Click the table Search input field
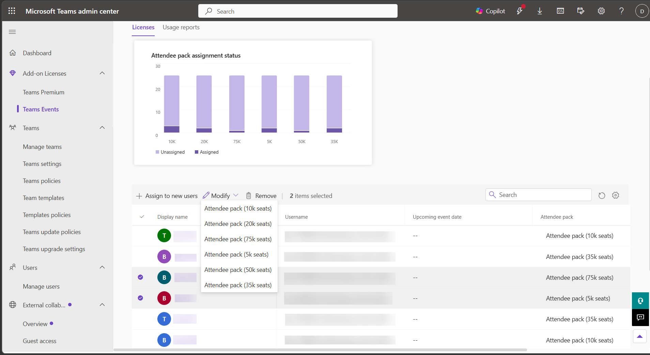The width and height of the screenshot is (650, 355). 538,195
